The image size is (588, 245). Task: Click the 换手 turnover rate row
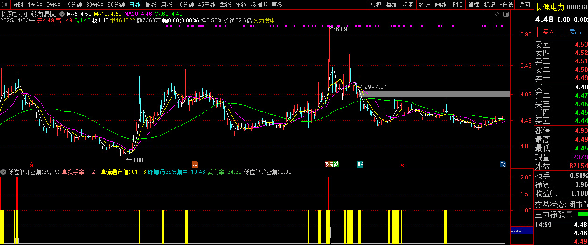561,176
